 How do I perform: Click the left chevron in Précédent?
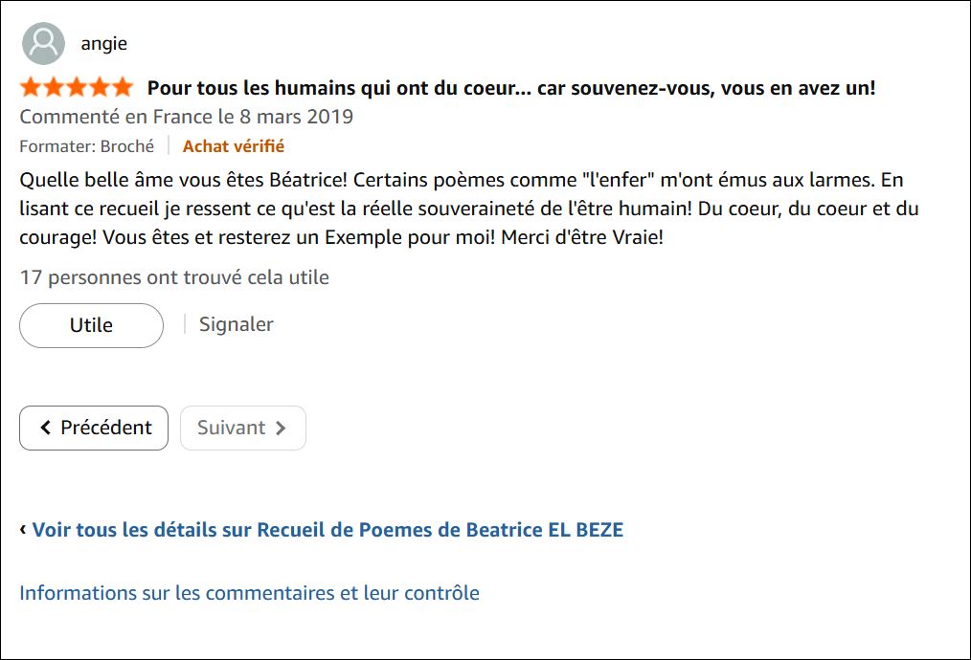(x=45, y=429)
